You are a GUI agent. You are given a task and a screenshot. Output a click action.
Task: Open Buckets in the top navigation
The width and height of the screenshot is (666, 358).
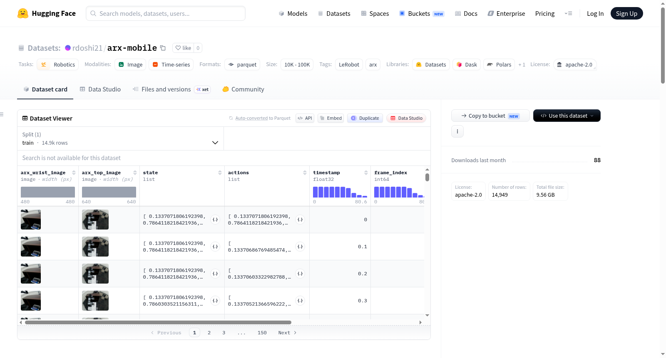click(422, 13)
